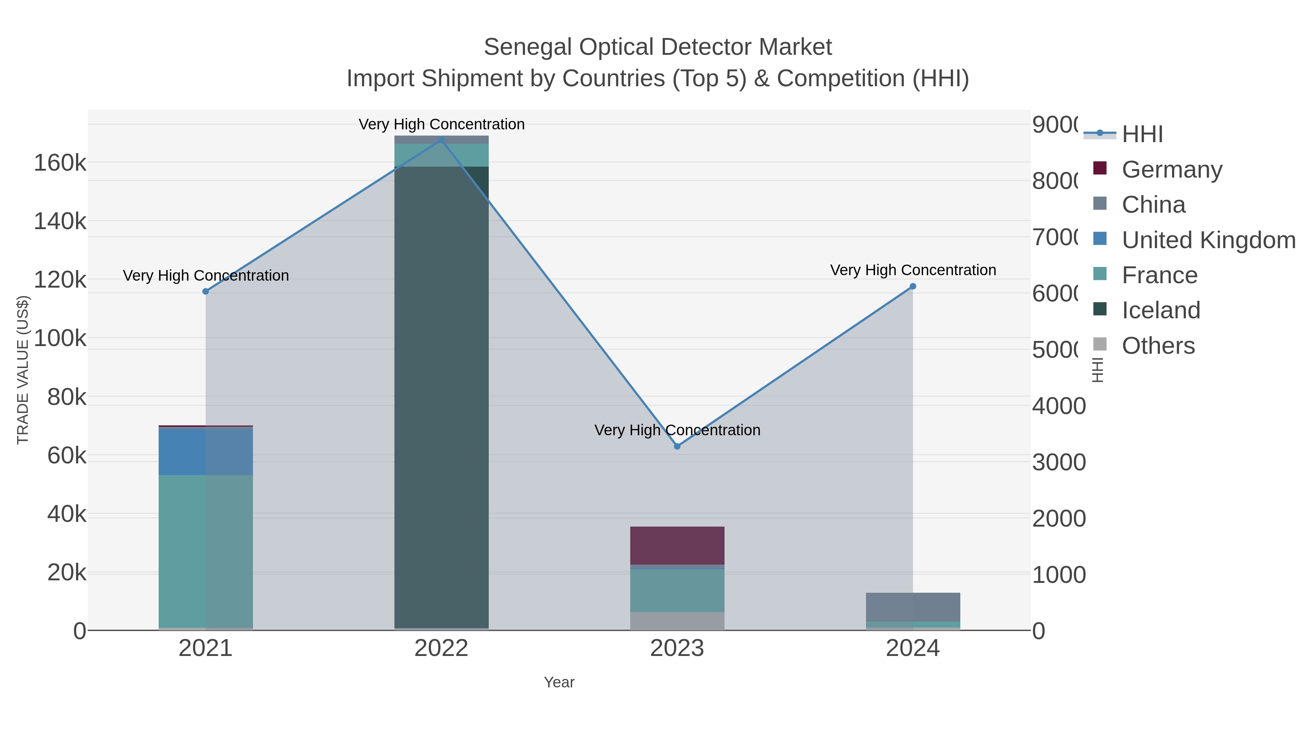Click the chart title Senegal Optical Detector Market

point(658,47)
